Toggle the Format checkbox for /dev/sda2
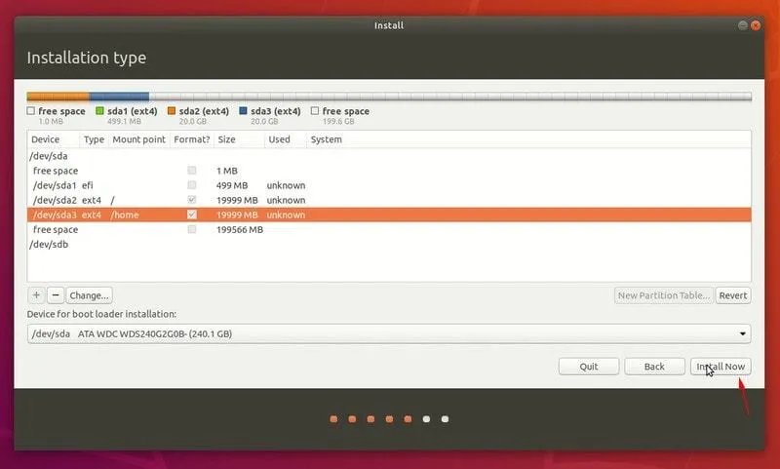The width and height of the screenshot is (780, 469). [192, 200]
